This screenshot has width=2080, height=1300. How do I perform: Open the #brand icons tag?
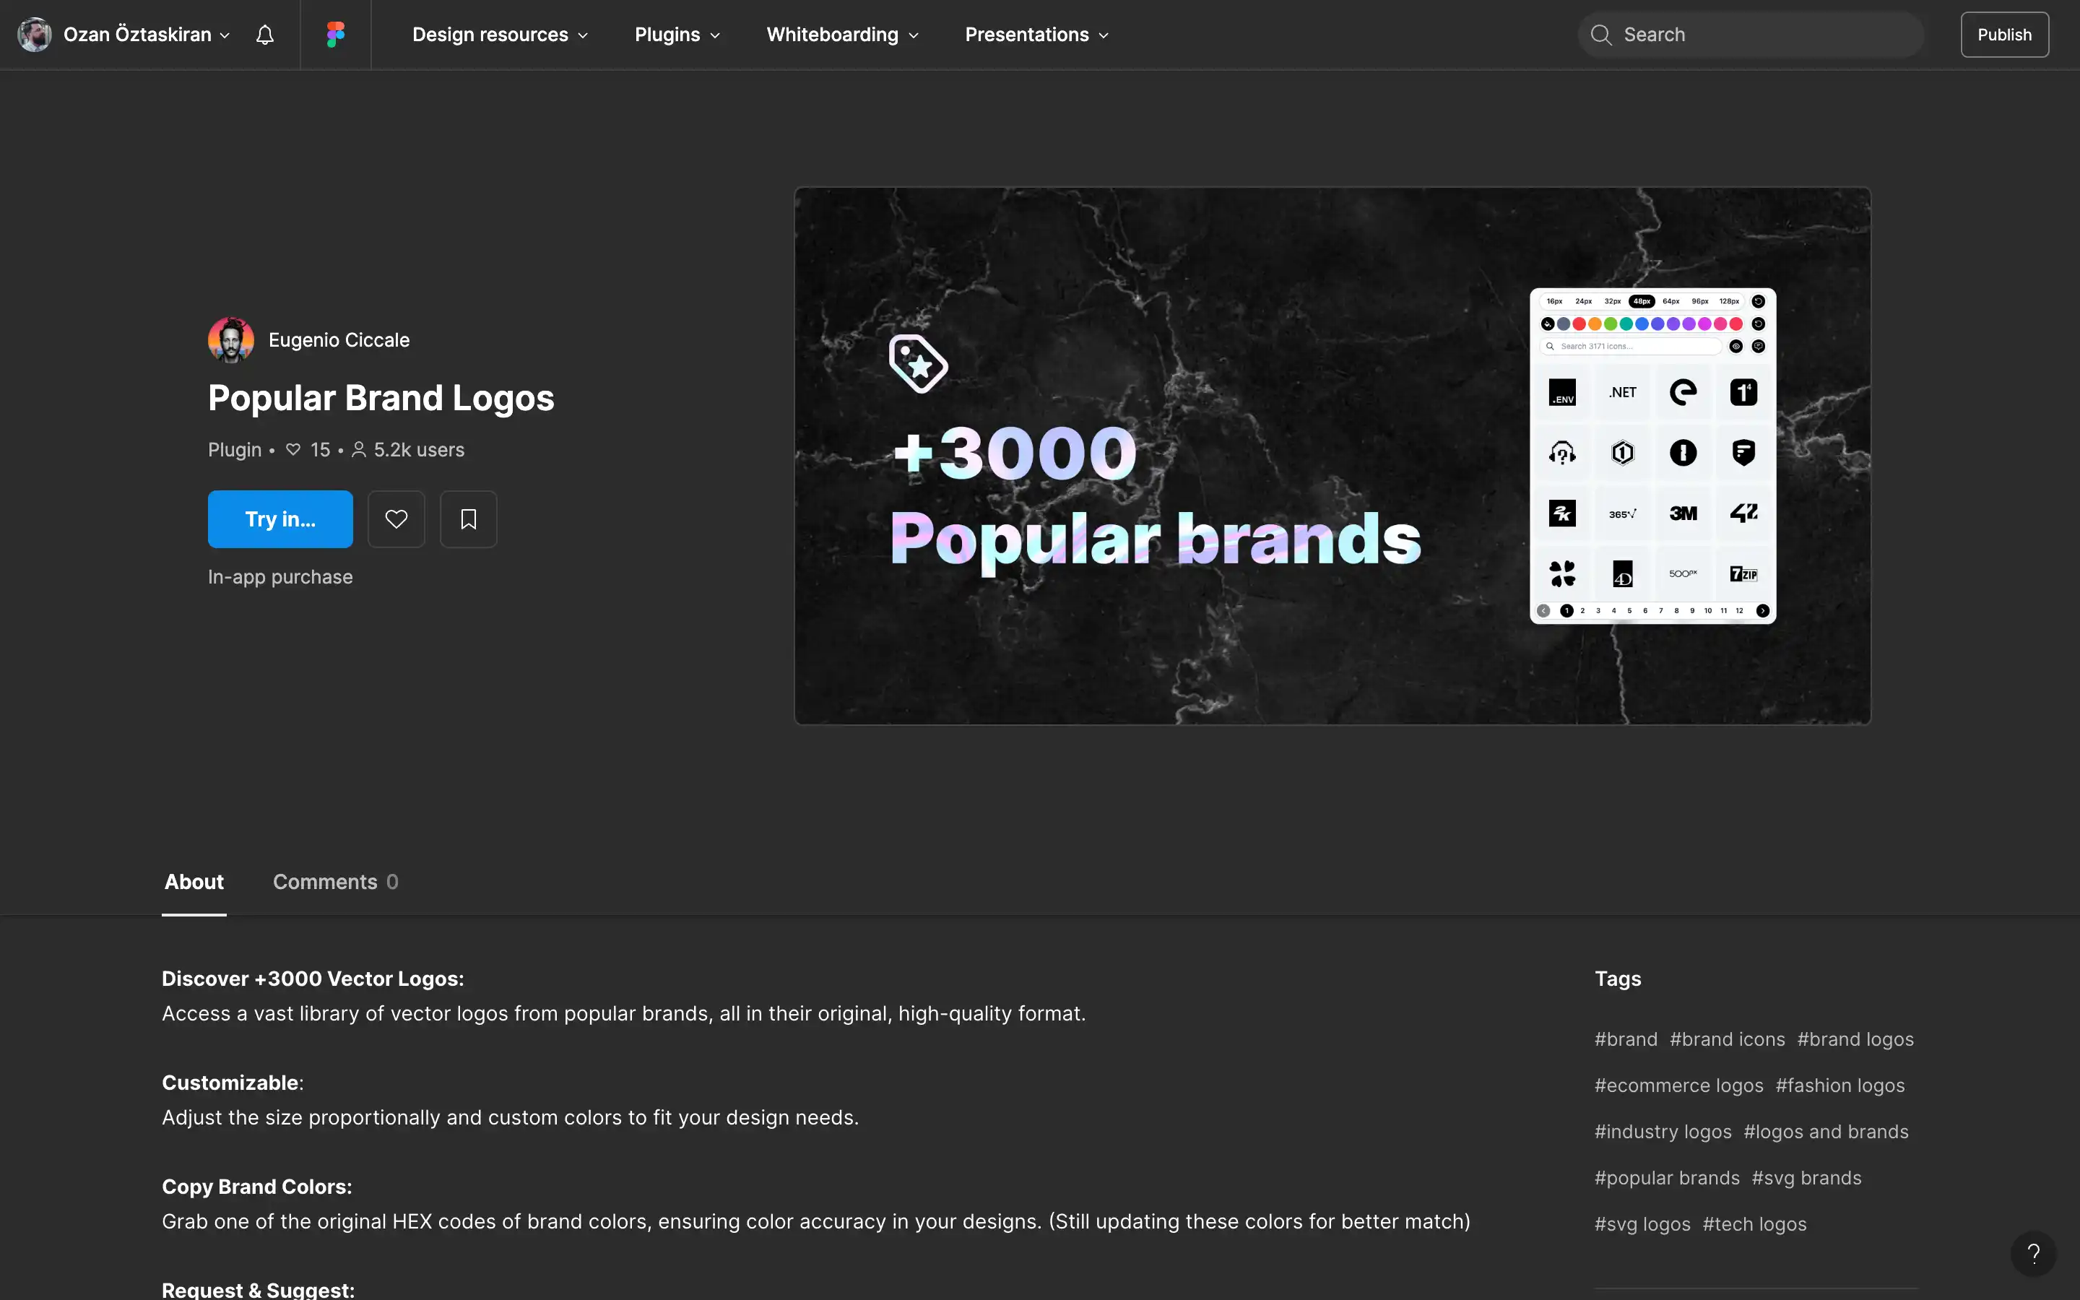[1727, 1039]
